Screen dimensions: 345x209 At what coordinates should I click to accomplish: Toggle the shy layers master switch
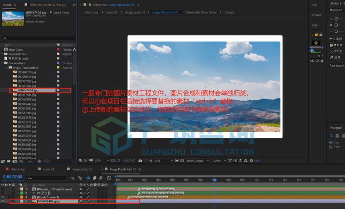click(88, 178)
